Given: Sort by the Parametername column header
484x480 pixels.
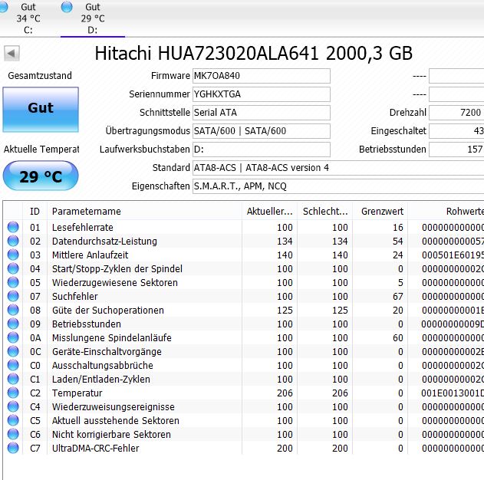Looking at the screenshot, I should (144, 212).
